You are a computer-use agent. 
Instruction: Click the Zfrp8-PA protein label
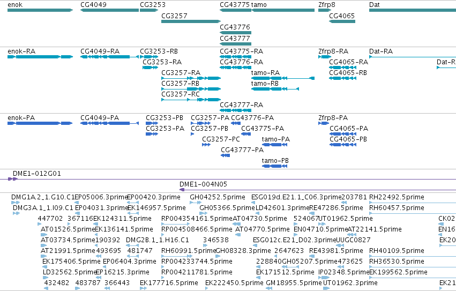[x=333, y=118]
